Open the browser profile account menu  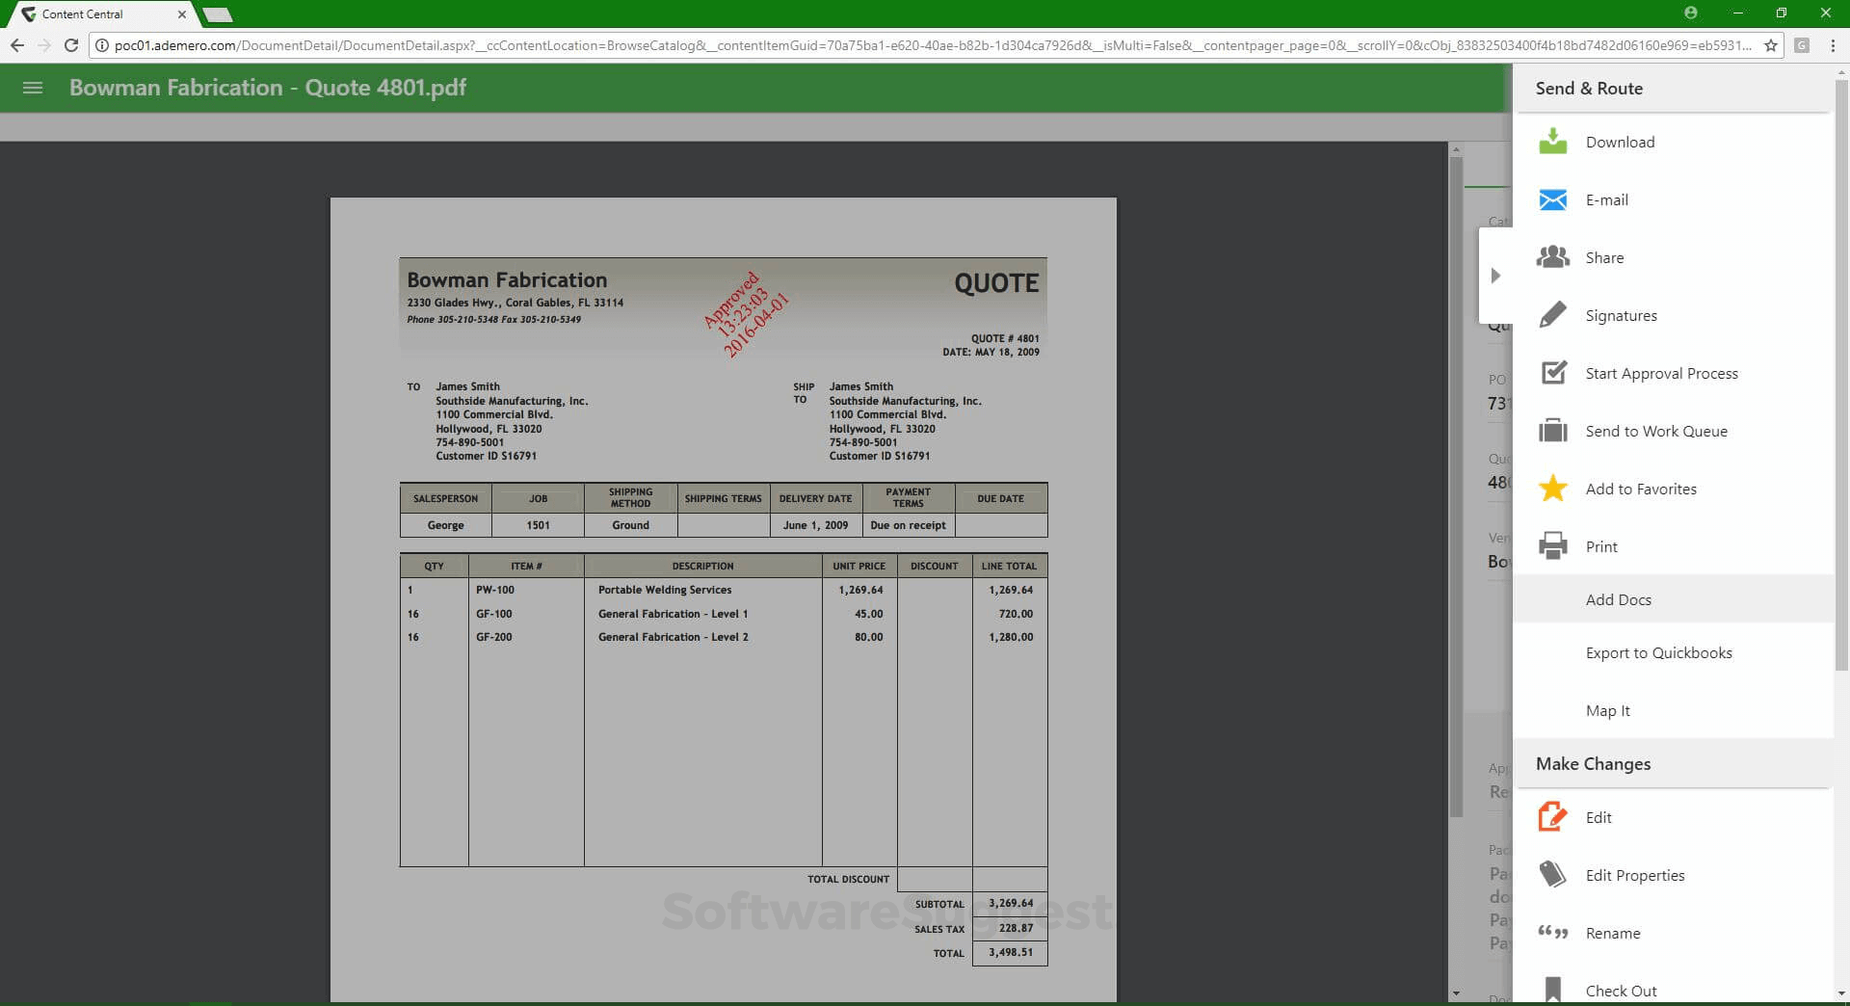(1692, 13)
